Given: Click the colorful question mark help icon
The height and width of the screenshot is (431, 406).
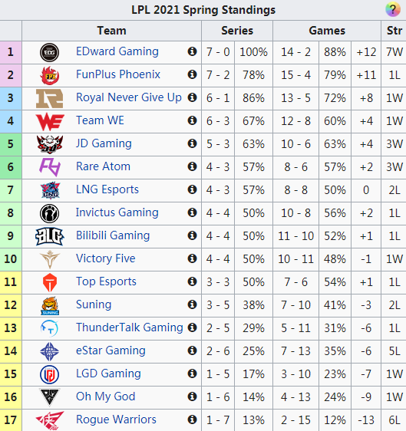Looking at the screenshot, I should click(393, 10).
